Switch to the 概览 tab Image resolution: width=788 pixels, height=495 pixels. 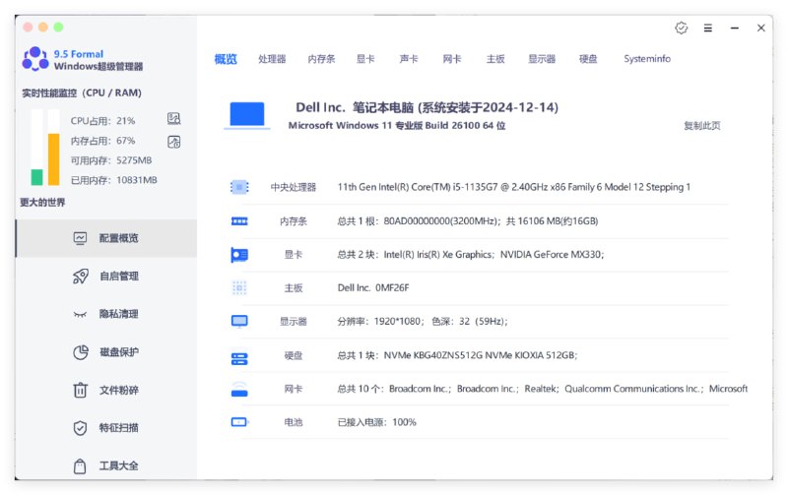(226, 59)
